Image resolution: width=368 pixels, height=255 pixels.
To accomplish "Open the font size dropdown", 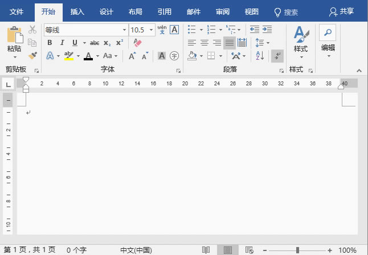I will 152,30.
